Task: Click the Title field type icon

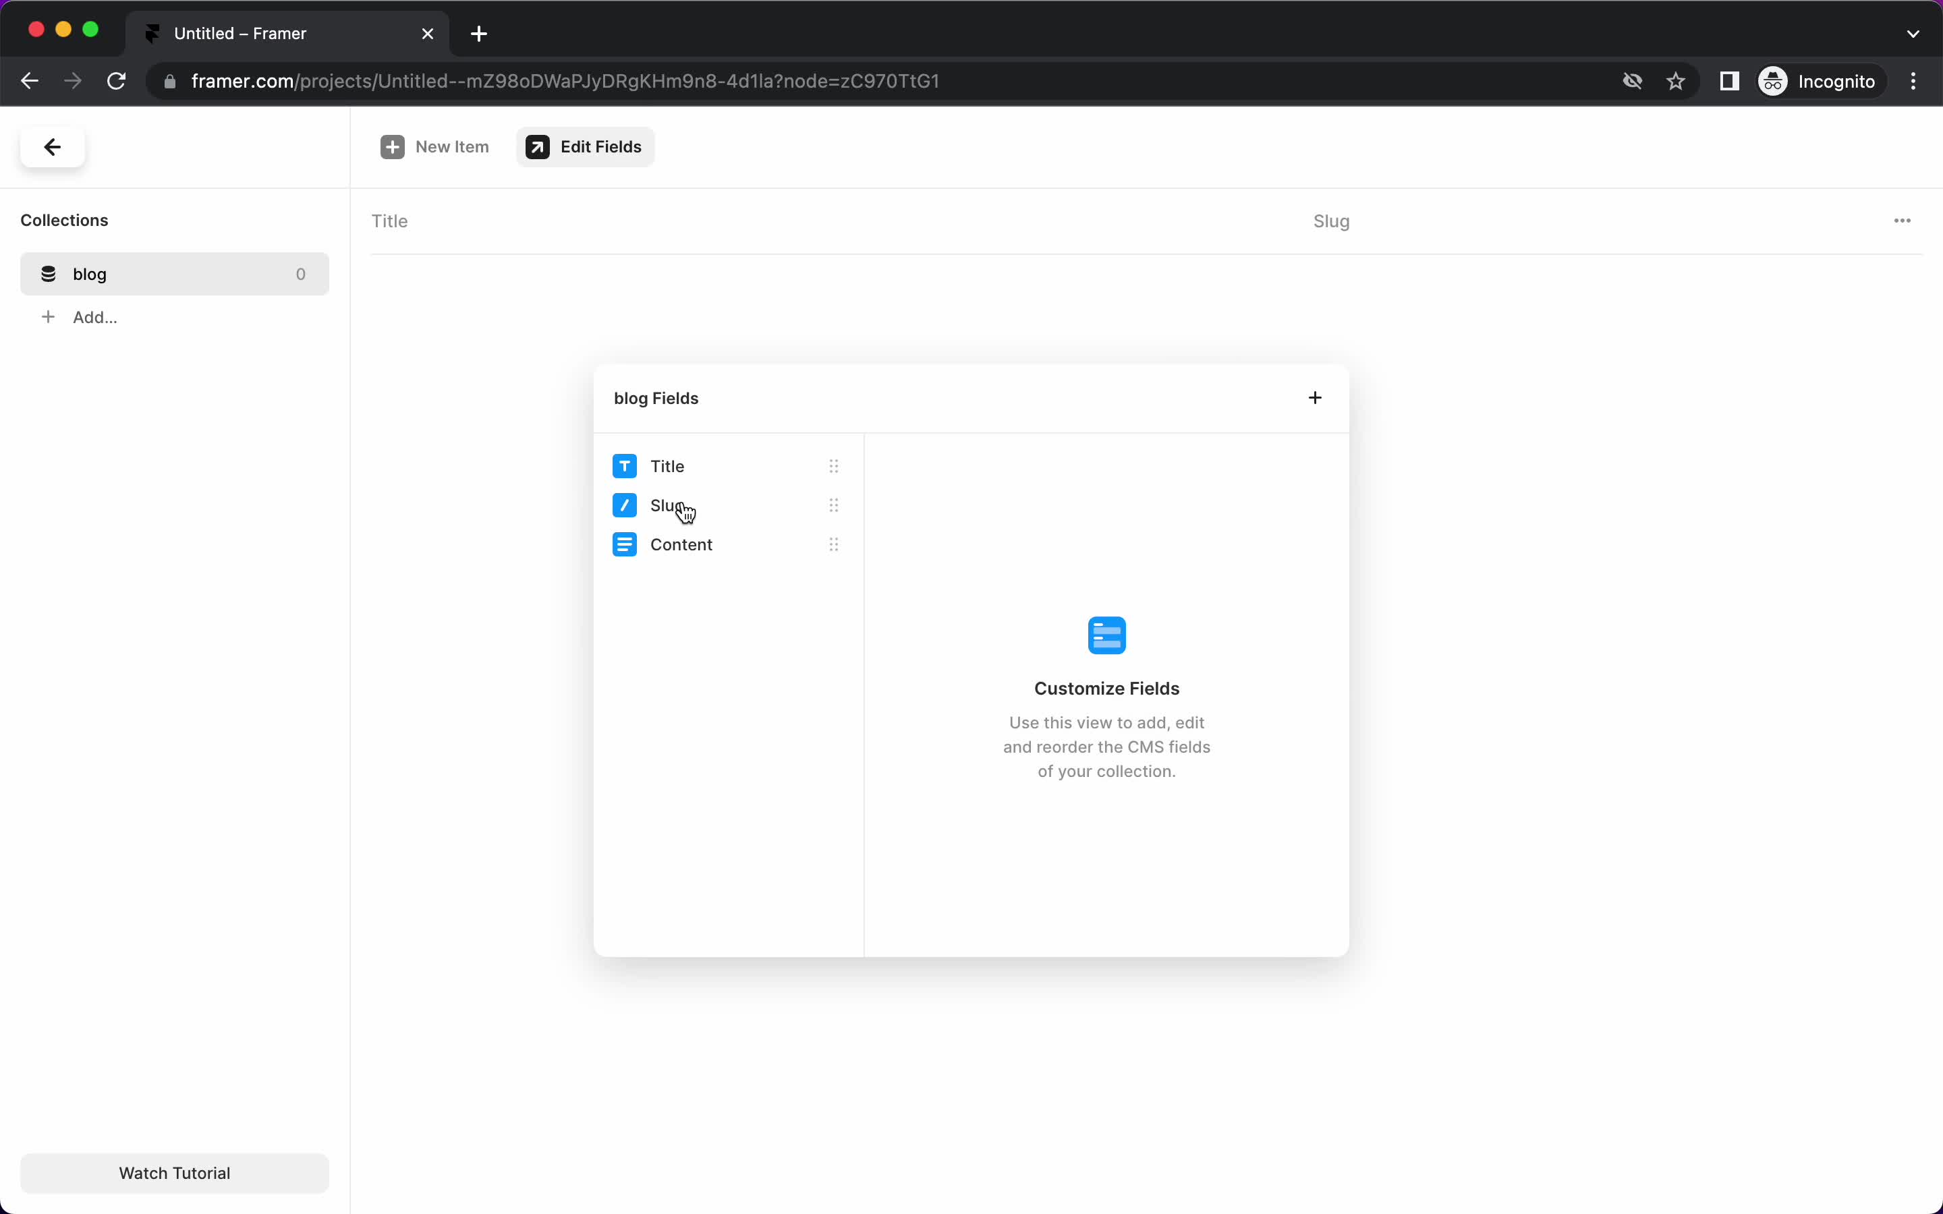Action: 625,466
